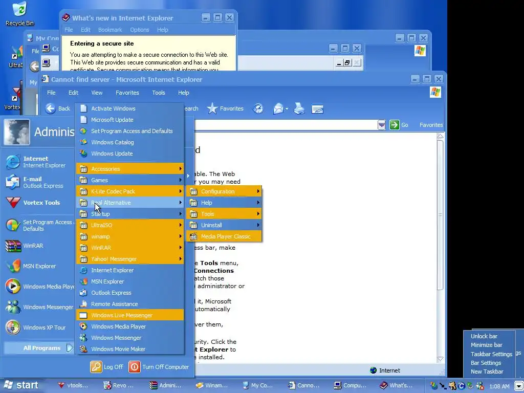Click the Print toolbar icon in Internet Explorer

299,108
